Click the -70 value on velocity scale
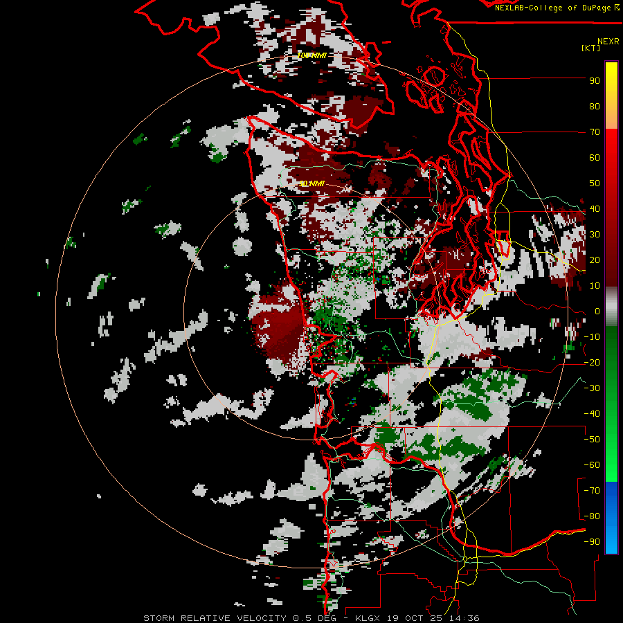 click(x=592, y=490)
